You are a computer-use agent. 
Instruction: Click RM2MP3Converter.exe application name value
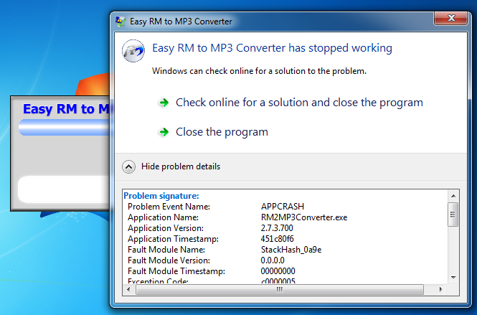[304, 217]
